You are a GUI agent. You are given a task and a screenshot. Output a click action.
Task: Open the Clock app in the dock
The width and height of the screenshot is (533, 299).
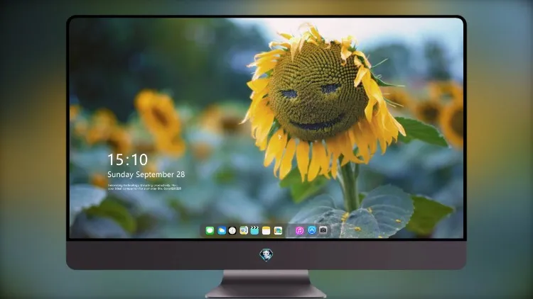point(232,230)
